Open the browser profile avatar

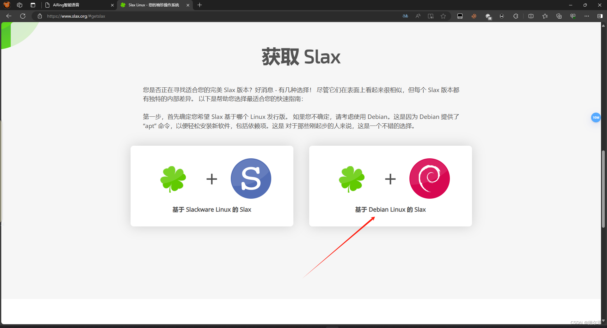pos(7,5)
